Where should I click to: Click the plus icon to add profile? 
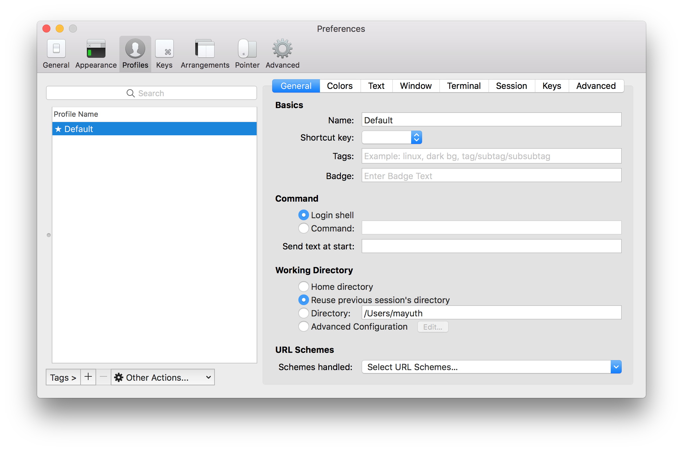(88, 377)
